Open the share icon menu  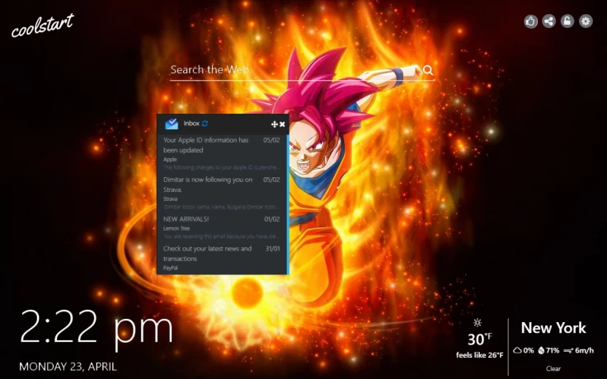pos(549,21)
